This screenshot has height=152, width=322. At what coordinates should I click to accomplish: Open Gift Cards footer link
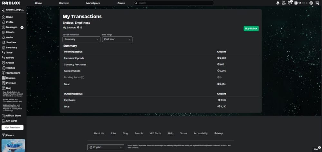point(156,133)
